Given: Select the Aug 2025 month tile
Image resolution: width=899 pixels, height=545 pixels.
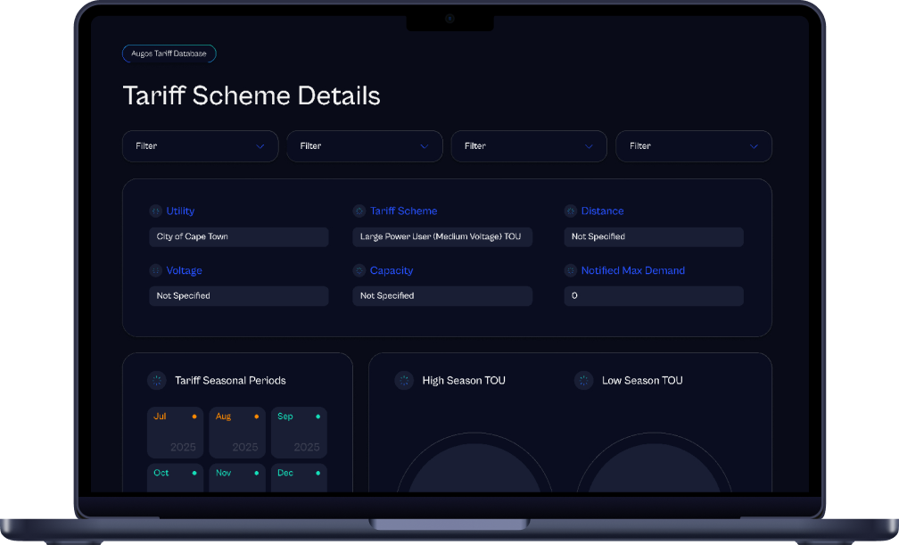Looking at the screenshot, I should [x=237, y=433].
